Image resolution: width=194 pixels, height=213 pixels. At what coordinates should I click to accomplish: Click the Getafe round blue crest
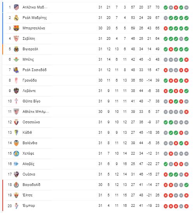coord(16,153)
